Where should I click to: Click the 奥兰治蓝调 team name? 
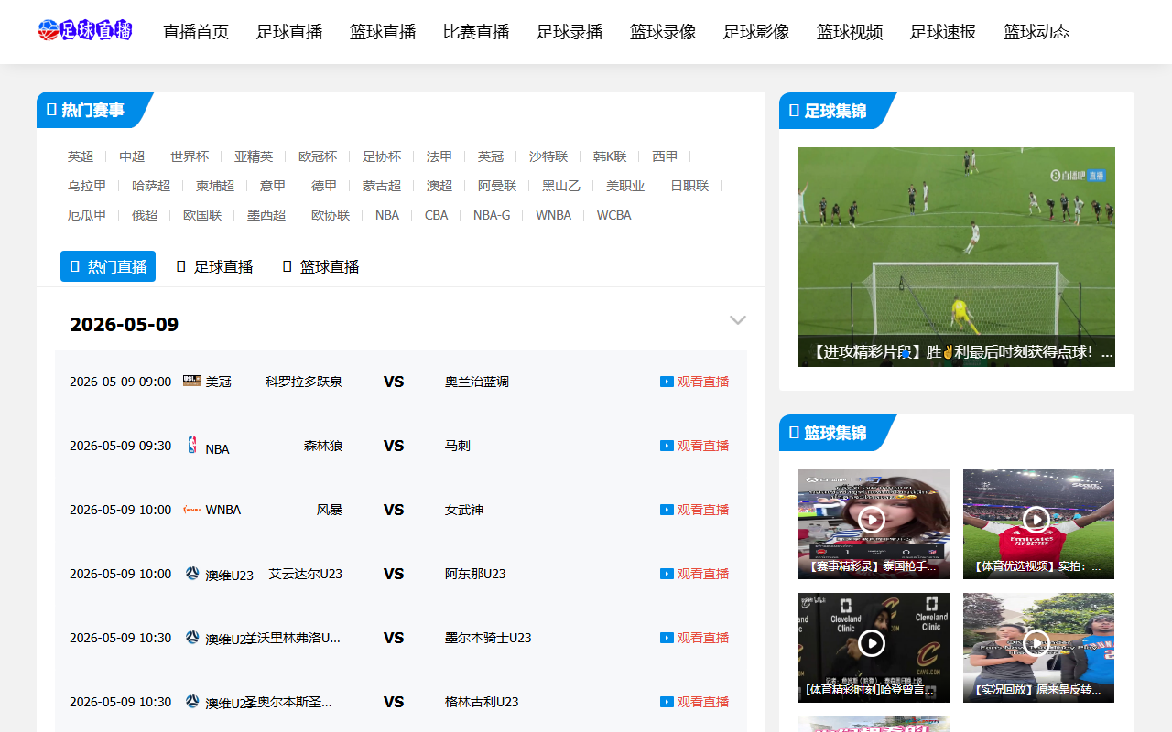[x=477, y=382]
